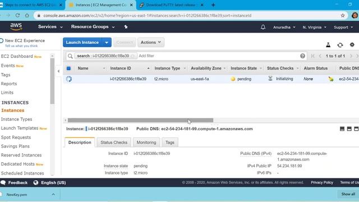359x202 pixels.
Task: Reload the browser page
Action: tap(17, 15)
